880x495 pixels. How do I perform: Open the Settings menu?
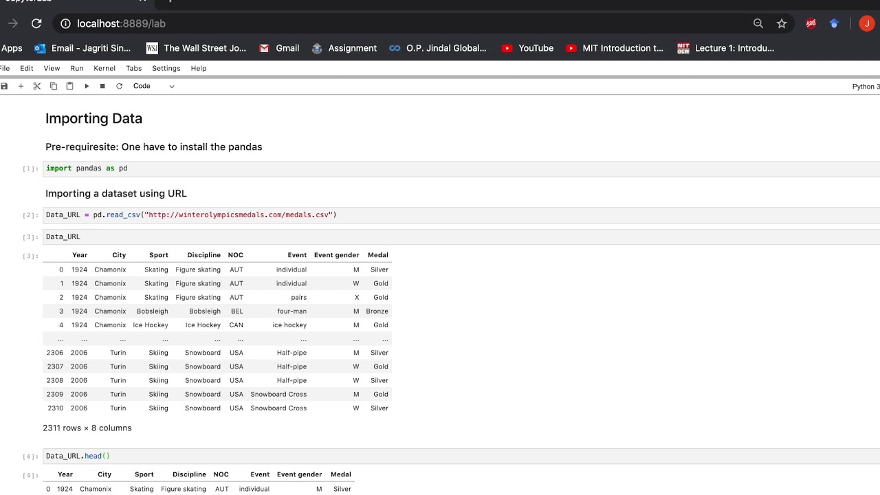click(166, 68)
